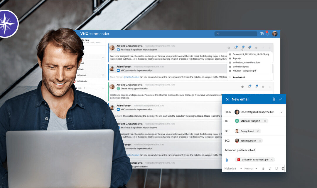Click sender lene.vestgaard.hau@vnc.biz

click(257, 112)
